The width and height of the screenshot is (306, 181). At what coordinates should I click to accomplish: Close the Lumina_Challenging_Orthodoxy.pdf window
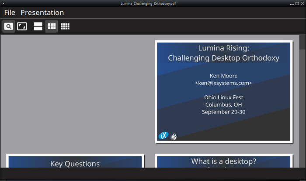coord(303,3)
